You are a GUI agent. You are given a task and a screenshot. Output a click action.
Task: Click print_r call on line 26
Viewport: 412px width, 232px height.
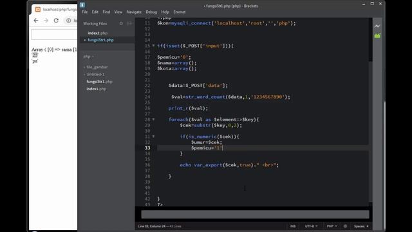[x=188, y=108]
